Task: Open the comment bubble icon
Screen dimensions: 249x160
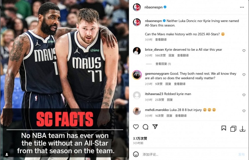Action: point(145,127)
